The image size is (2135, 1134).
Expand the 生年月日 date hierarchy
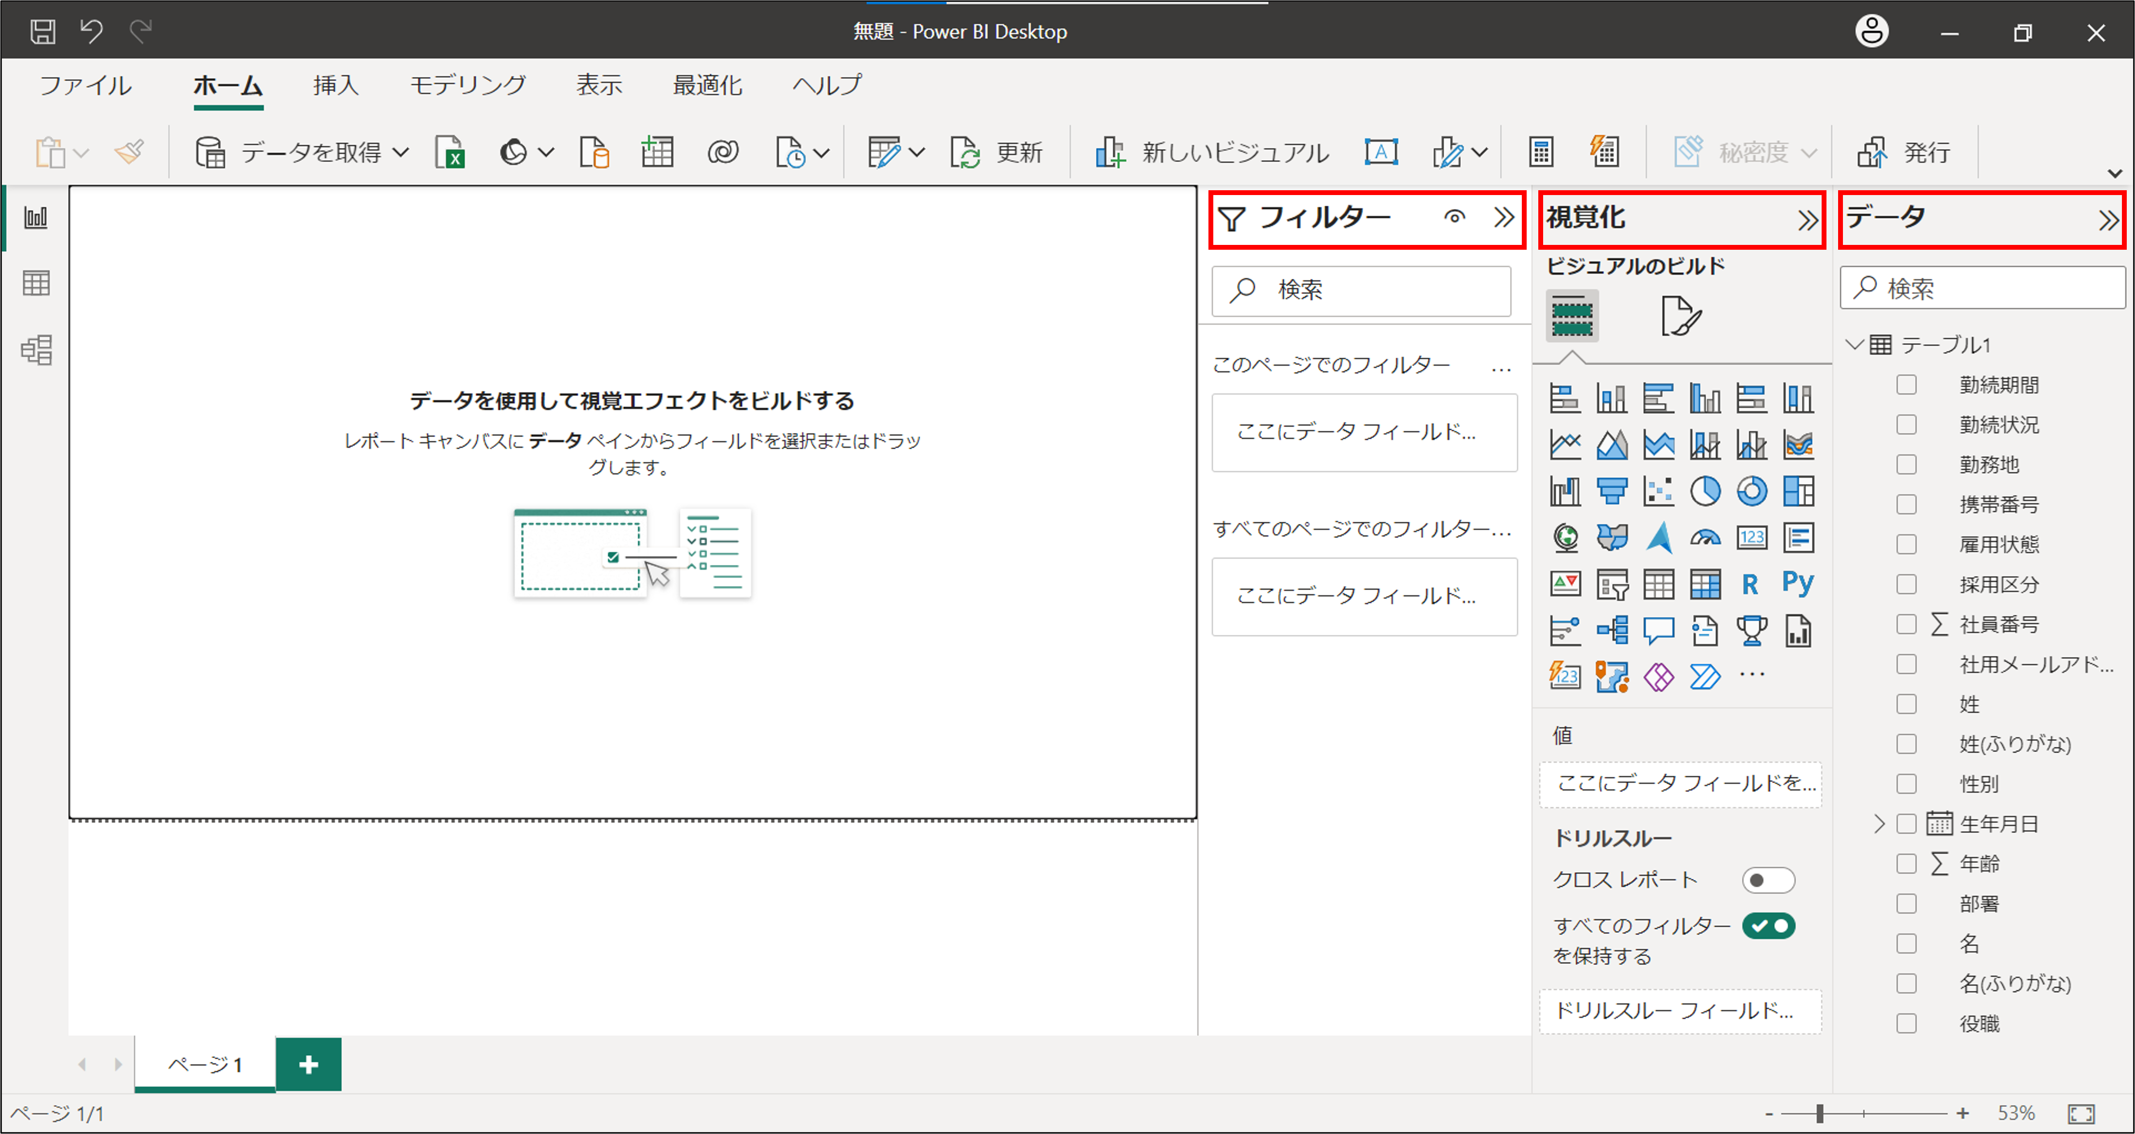point(1879,824)
